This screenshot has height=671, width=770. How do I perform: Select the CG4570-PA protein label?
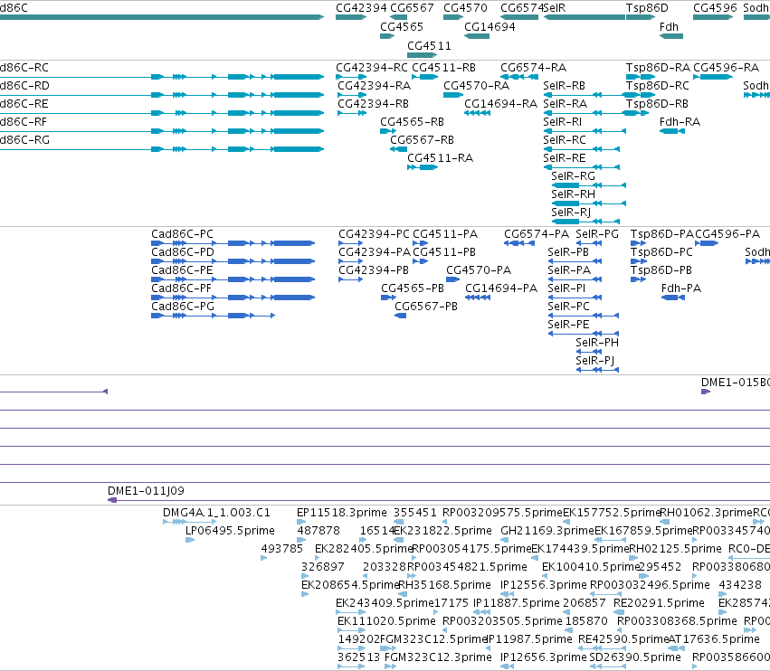(x=479, y=270)
